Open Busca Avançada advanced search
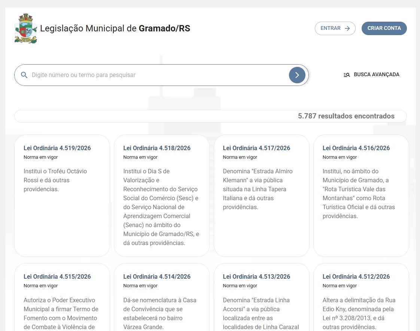This screenshot has height=331, width=420. point(376,75)
